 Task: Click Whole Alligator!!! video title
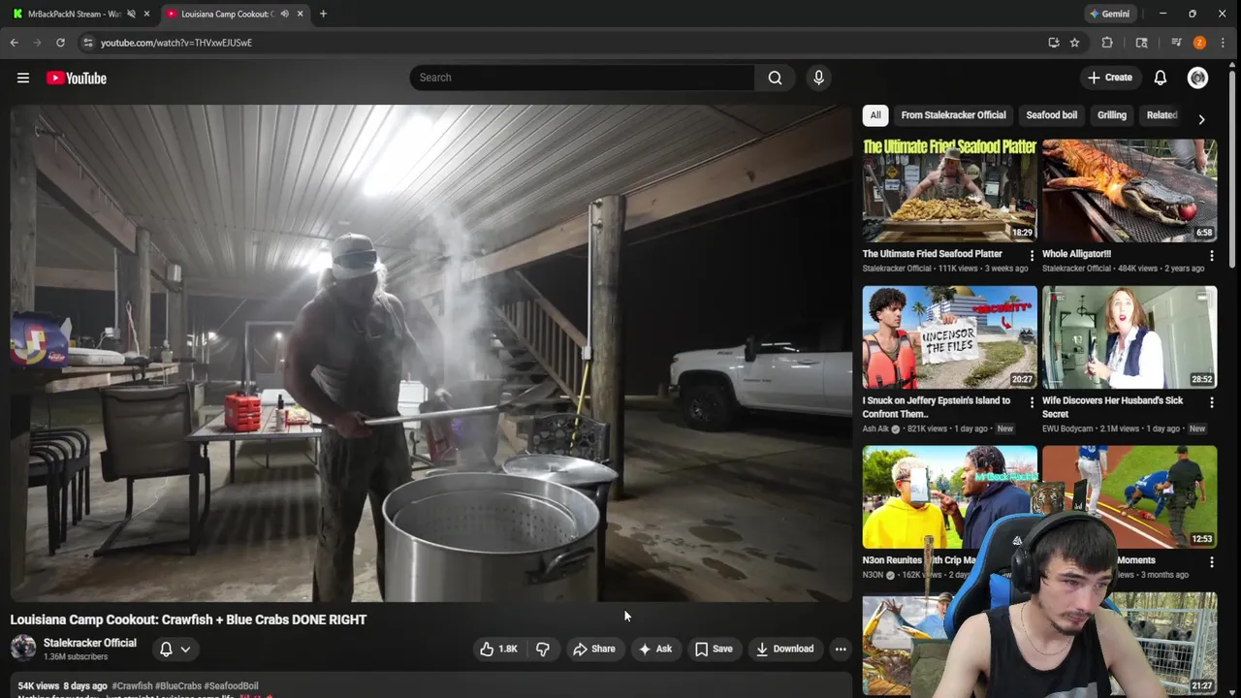pyautogui.click(x=1076, y=254)
